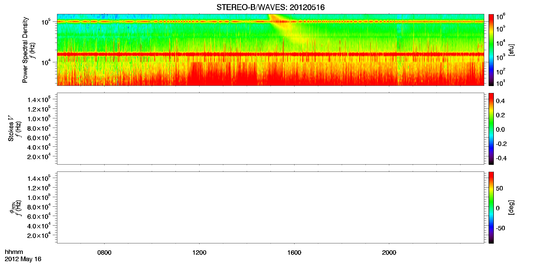The height and width of the screenshot is (279, 541).
Task: Select the 1200 time axis label
Action: [199, 253]
